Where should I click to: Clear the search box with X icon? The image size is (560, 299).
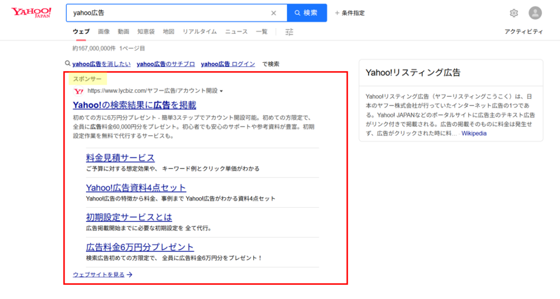coord(273,13)
